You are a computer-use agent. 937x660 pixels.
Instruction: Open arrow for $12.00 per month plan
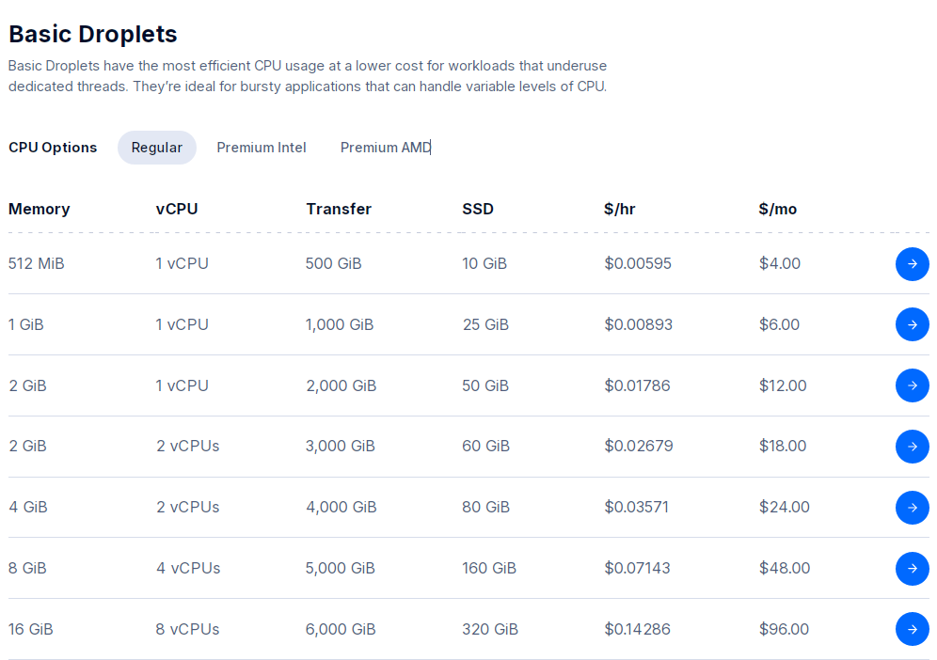pyautogui.click(x=912, y=385)
